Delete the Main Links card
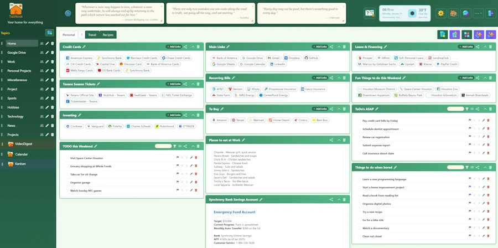 (344, 46)
